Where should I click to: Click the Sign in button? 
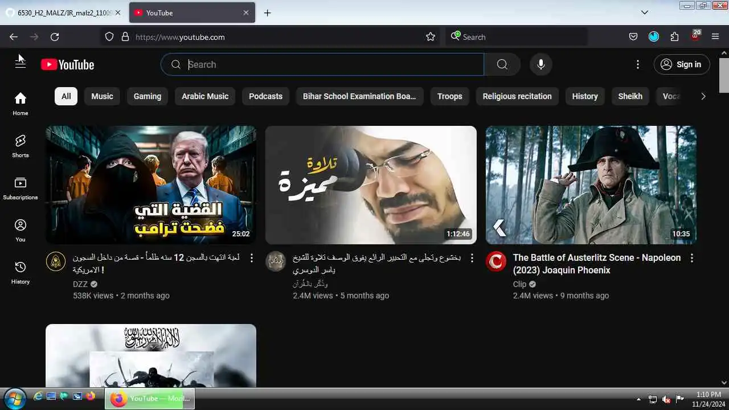[682, 64]
